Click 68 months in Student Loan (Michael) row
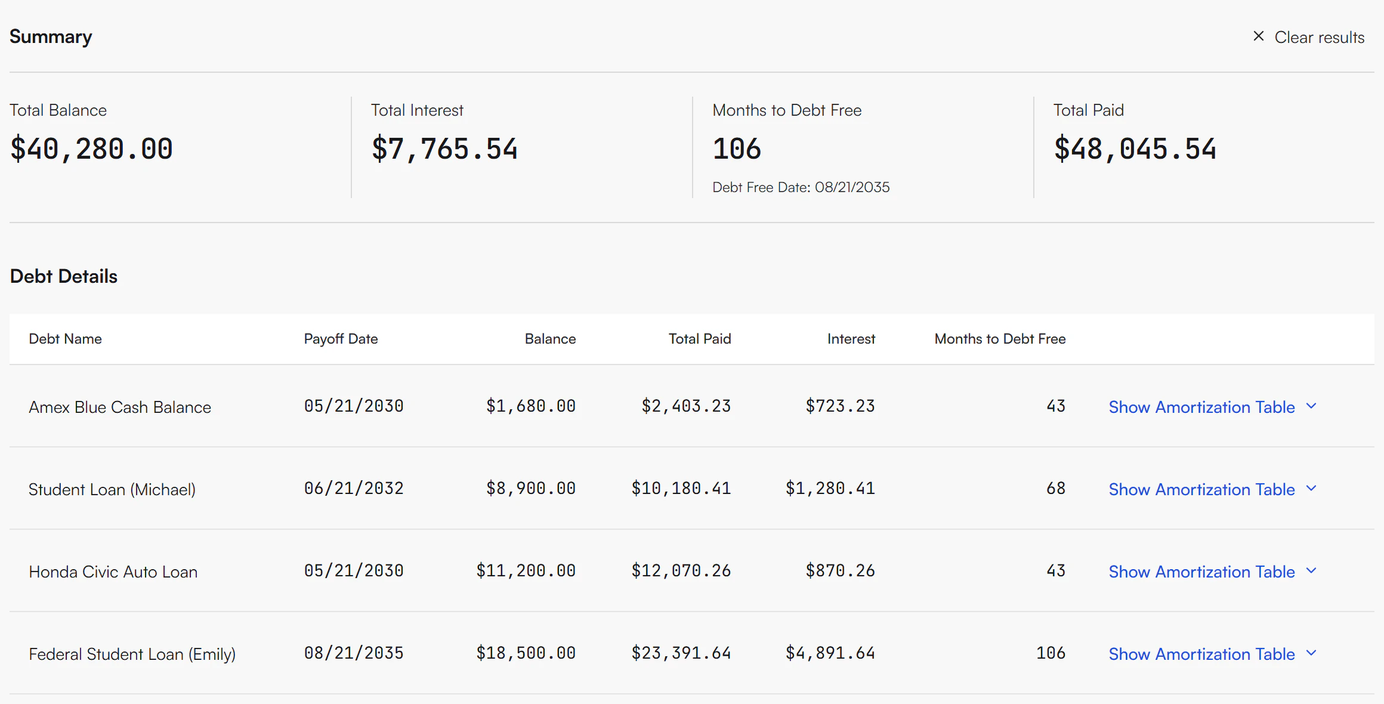 1056,489
